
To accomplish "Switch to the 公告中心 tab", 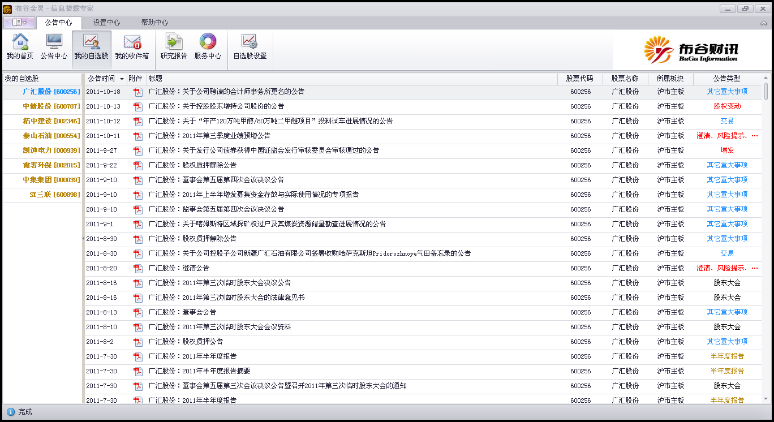I will pyautogui.click(x=59, y=23).
